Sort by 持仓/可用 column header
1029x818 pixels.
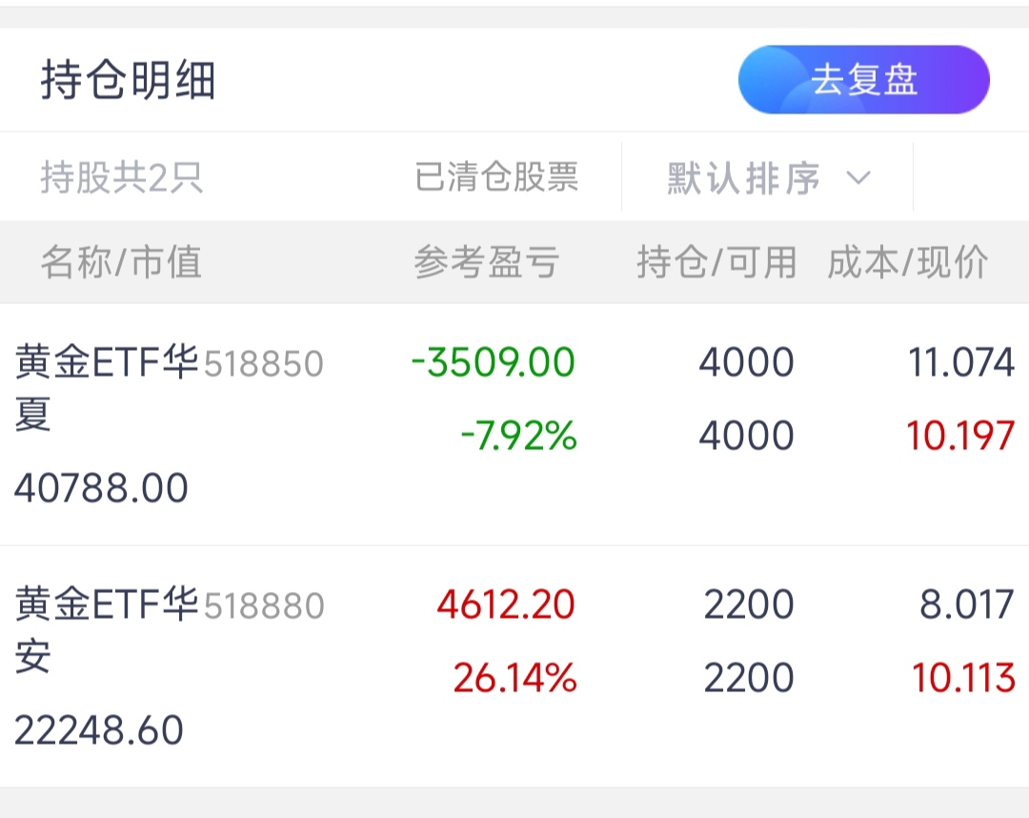coord(716,262)
